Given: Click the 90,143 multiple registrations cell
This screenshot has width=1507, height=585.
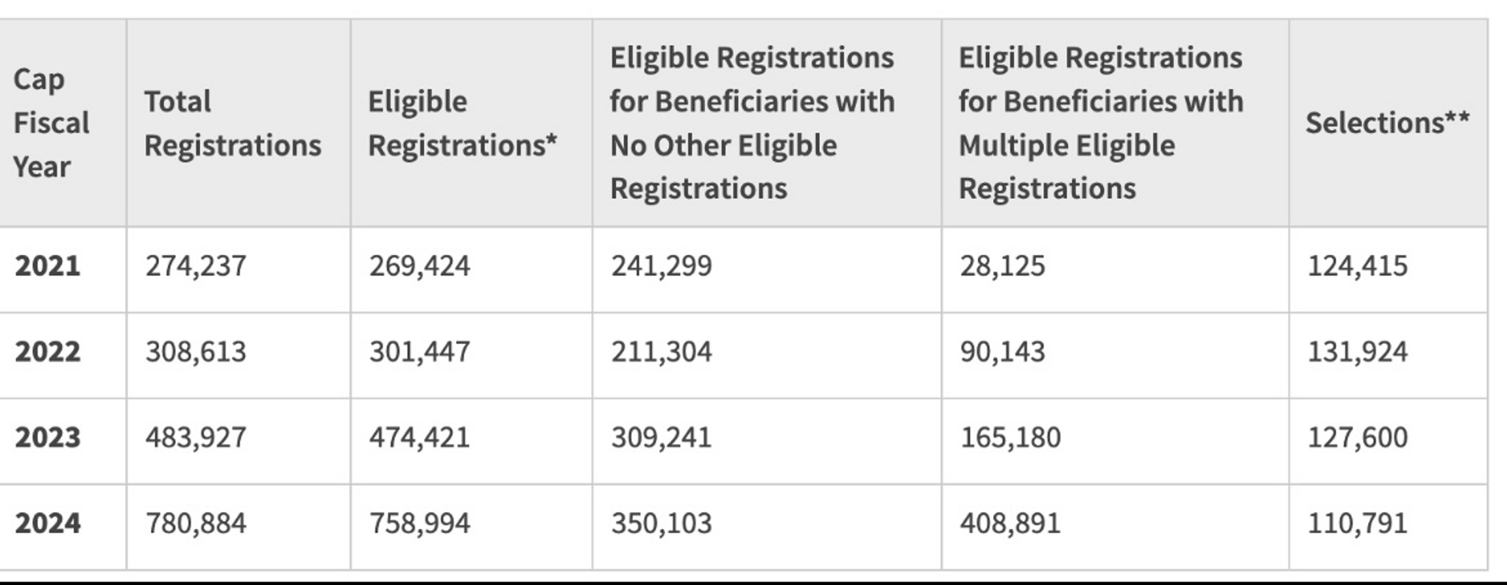Looking at the screenshot, I should point(1002,352).
